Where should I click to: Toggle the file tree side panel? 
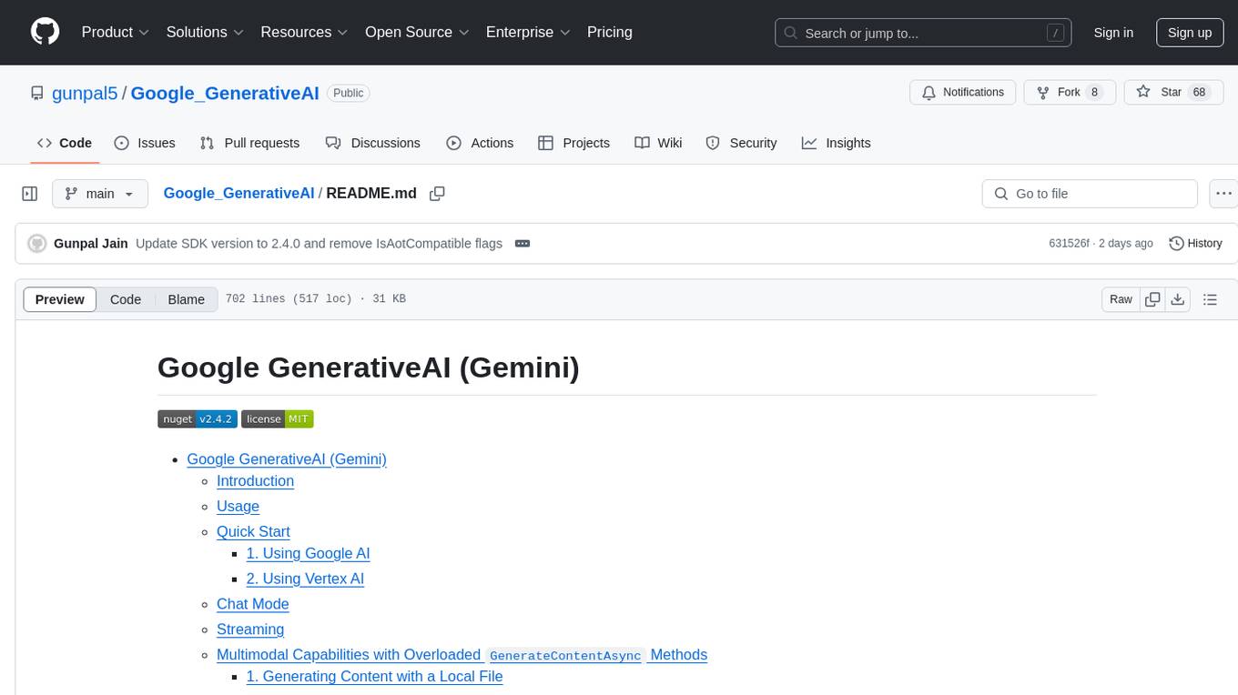click(30, 194)
